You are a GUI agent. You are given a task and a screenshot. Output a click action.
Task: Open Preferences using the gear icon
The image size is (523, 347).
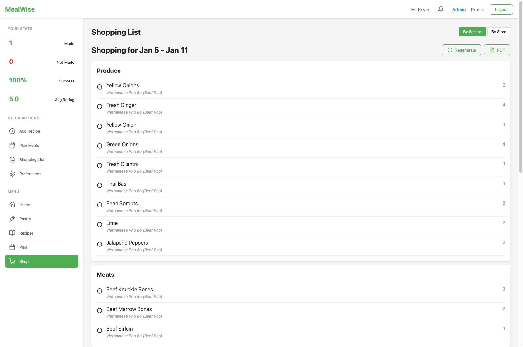click(12, 174)
